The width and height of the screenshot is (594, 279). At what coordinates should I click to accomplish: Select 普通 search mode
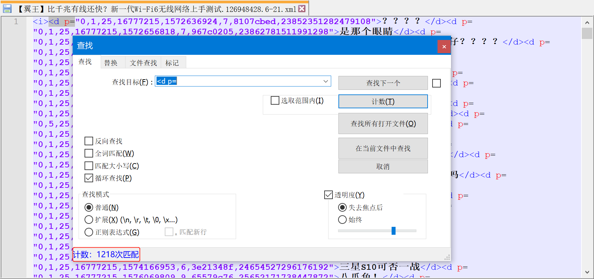[x=89, y=207]
